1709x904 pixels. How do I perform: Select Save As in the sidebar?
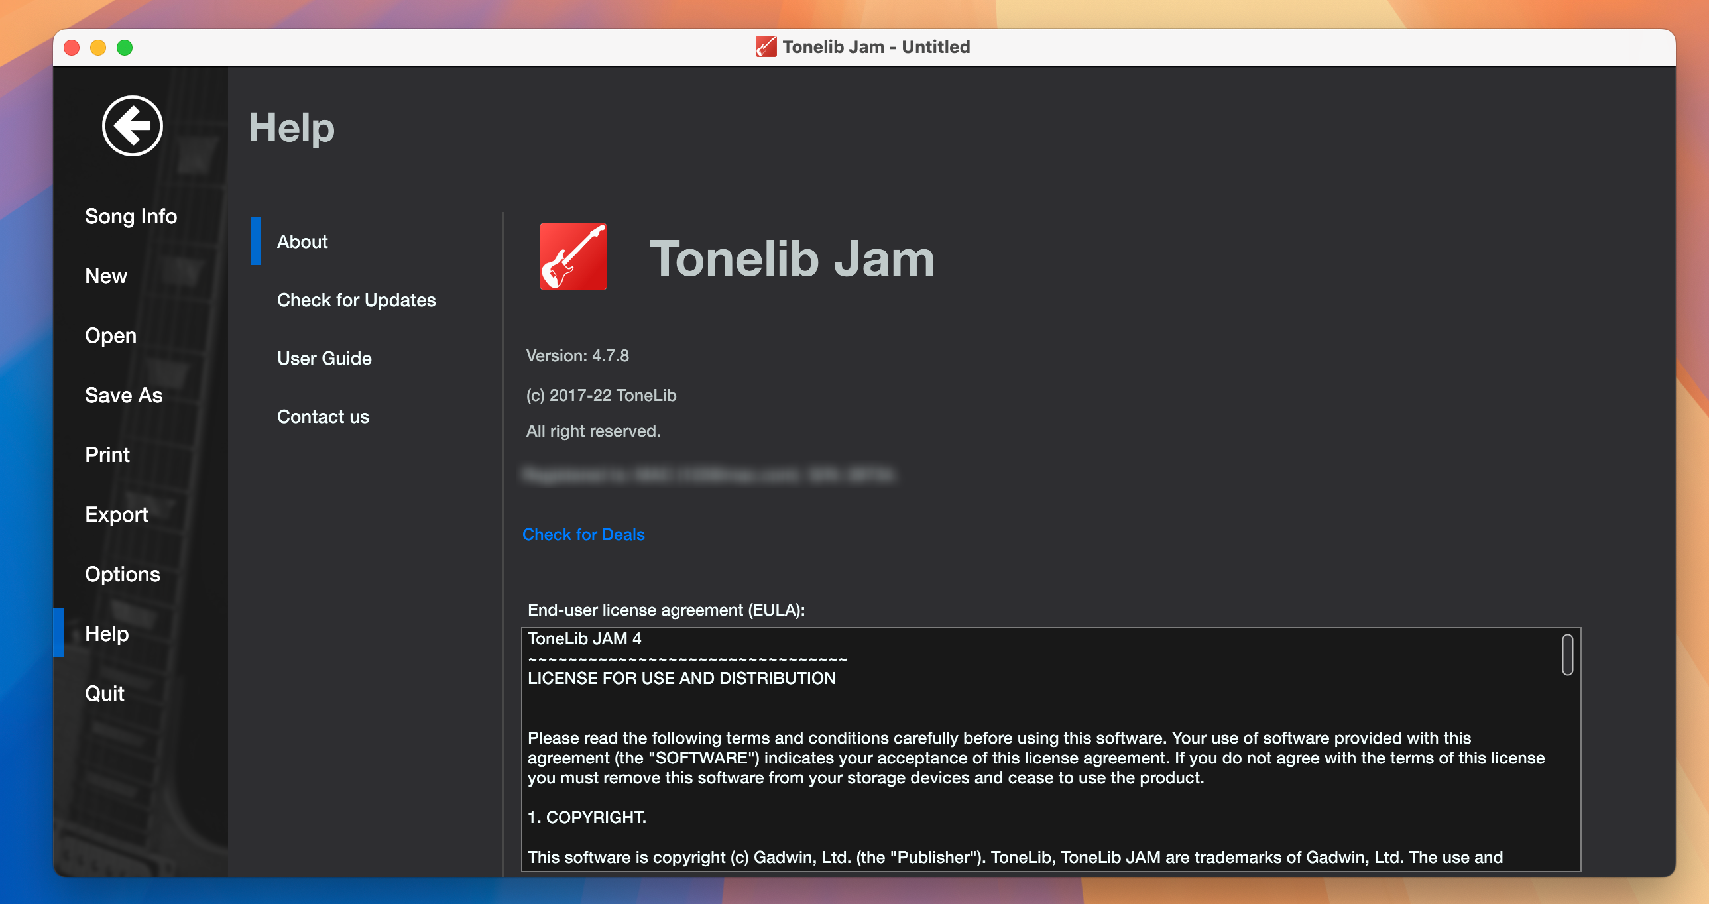(123, 395)
